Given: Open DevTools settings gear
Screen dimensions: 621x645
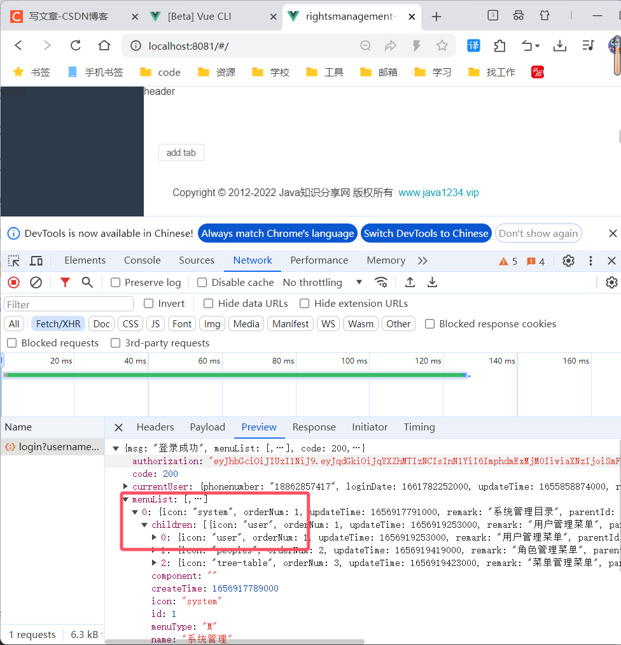Looking at the screenshot, I should pyautogui.click(x=568, y=261).
